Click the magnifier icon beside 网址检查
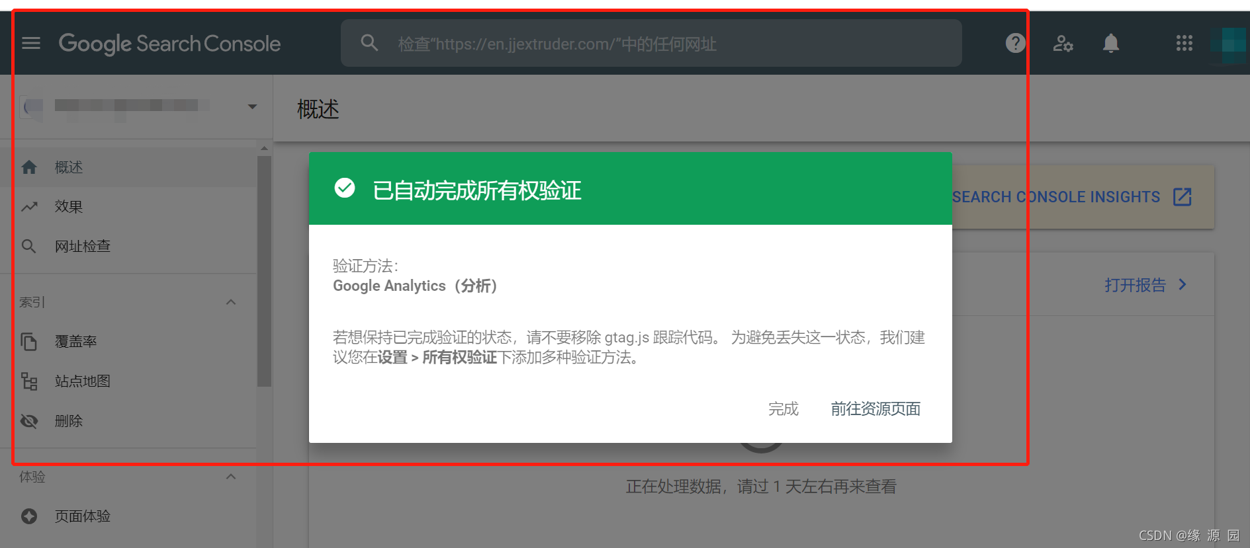This screenshot has width=1250, height=548. (29, 247)
